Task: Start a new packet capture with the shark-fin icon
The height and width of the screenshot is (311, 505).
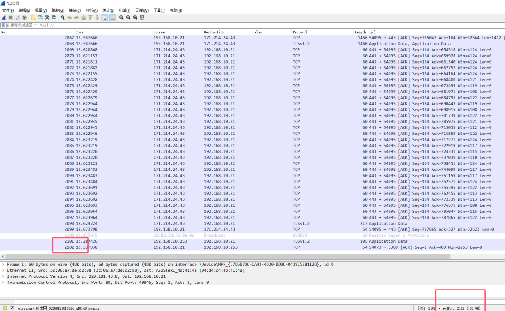Action: pyautogui.click(x=4, y=18)
